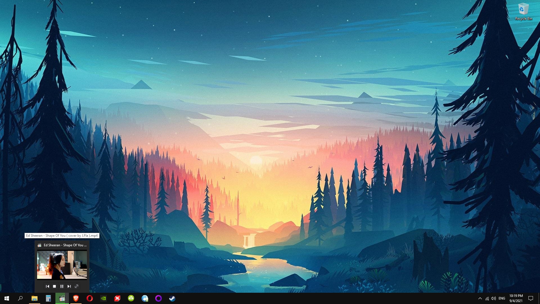The width and height of the screenshot is (540, 304).
Task: Open the purple ring taskbar icon
Action: 158,298
